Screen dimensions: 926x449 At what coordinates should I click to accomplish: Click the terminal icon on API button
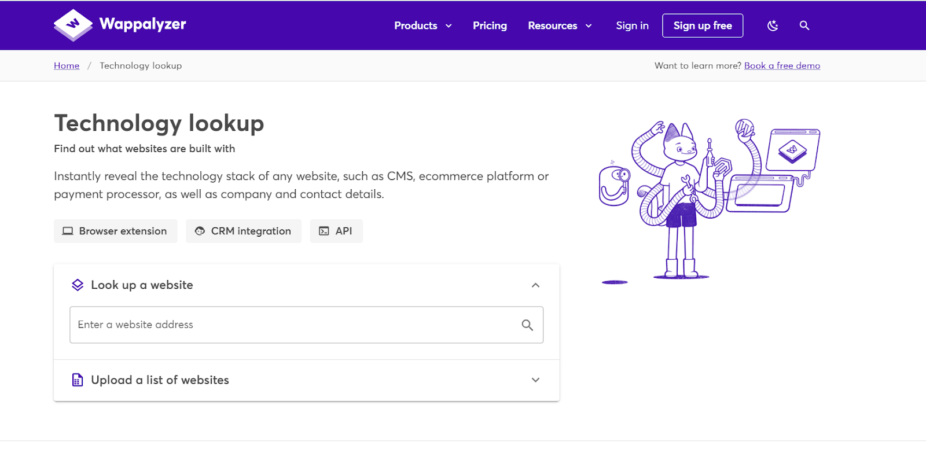point(324,231)
